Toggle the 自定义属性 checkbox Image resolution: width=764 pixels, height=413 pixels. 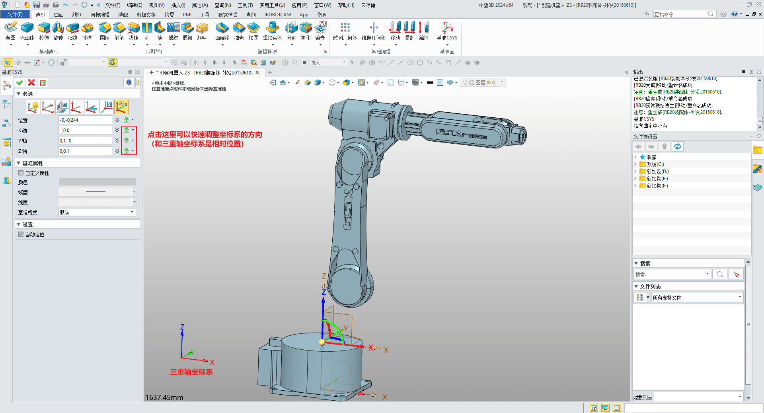click(x=21, y=173)
